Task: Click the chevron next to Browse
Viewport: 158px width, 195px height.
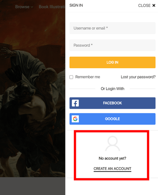Action: pos(32,7)
